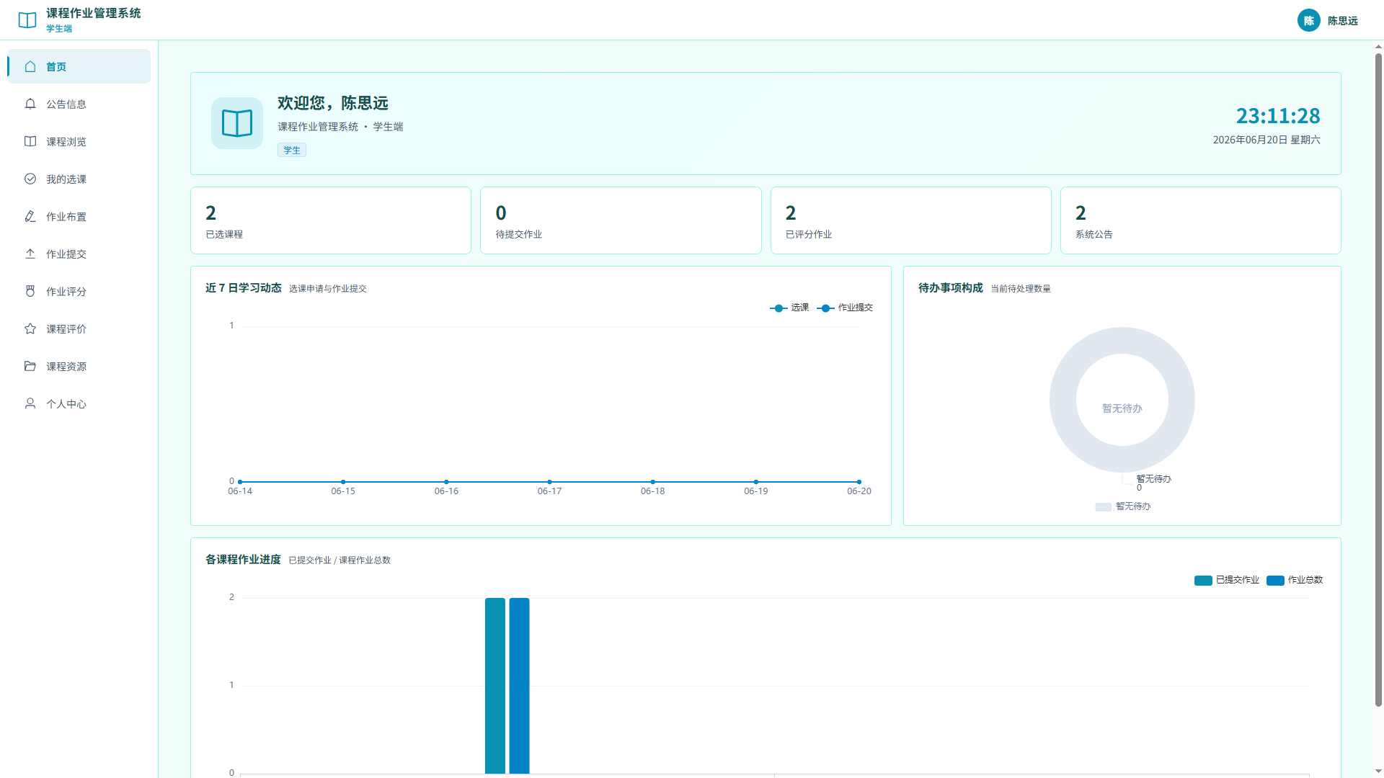1384x778 pixels.
Task: Open 我的选课 in sidebar
Action: (x=79, y=179)
